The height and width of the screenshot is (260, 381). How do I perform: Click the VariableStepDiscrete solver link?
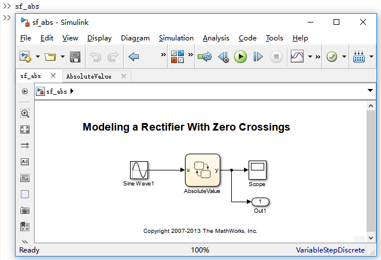pyautogui.click(x=330, y=250)
